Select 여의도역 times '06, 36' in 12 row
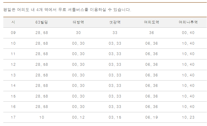207x126 pixels. click(x=152, y=64)
